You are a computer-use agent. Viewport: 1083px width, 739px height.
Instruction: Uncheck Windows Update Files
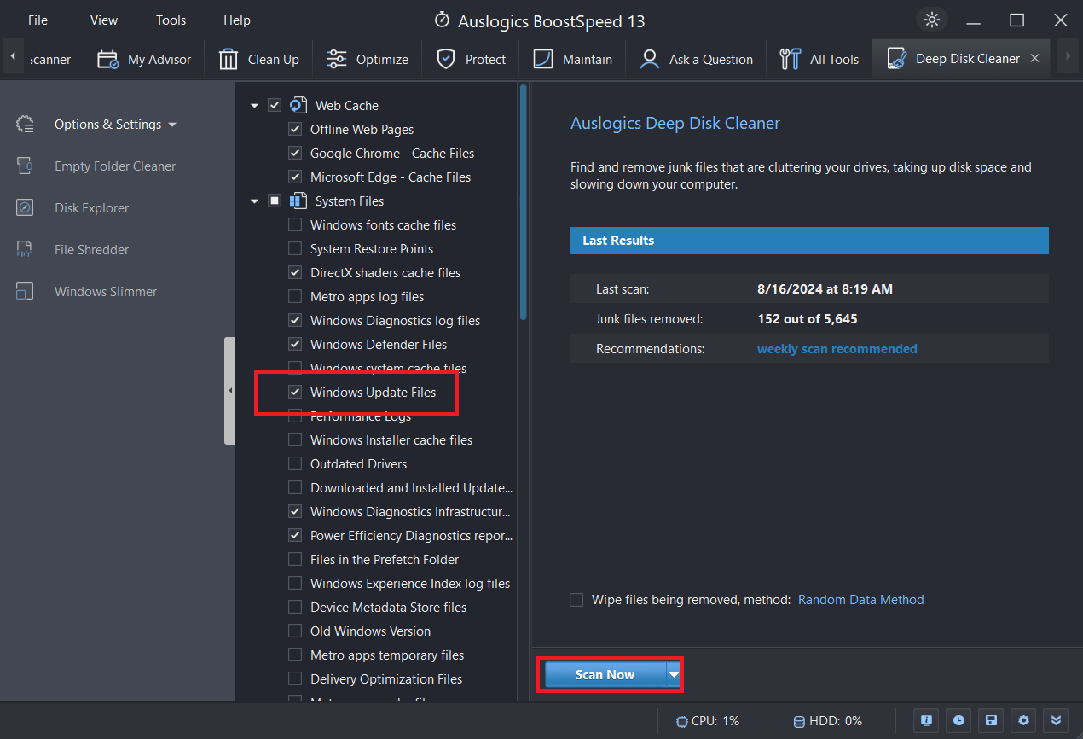pyautogui.click(x=295, y=392)
